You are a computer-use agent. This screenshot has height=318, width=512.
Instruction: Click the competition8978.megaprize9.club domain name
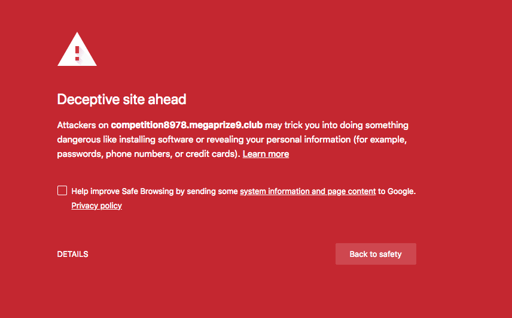(187, 125)
